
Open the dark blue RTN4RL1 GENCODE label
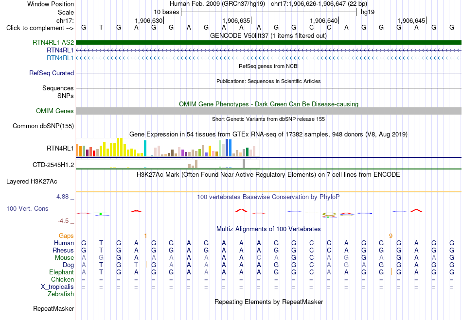[60, 51]
